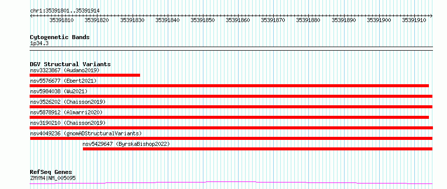447x189 pixels.
Task: Click the magenta ZMYM4 gene line
Action: click(x=231, y=182)
